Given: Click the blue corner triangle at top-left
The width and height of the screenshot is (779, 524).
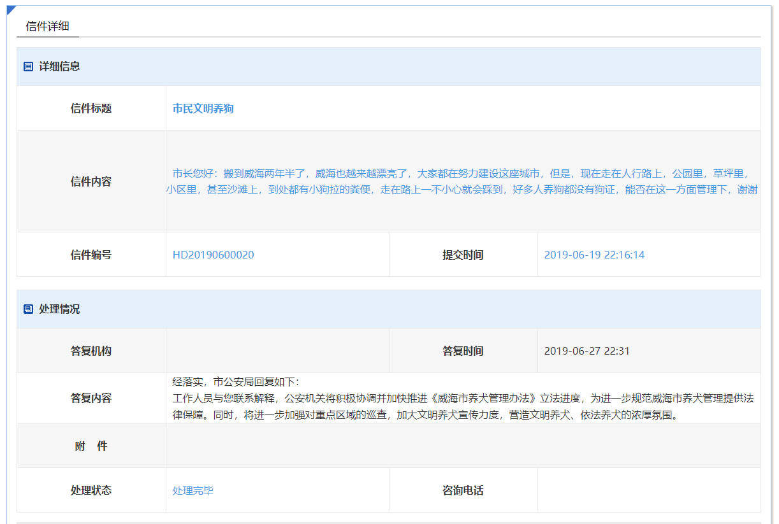Looking at the screenshot, I should pos(10,10).
